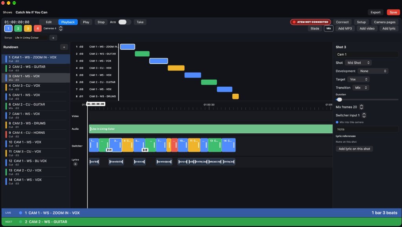Screen dimensions: 402x227
Task: Select camera 1 blue button
Action: pos(8,28)
